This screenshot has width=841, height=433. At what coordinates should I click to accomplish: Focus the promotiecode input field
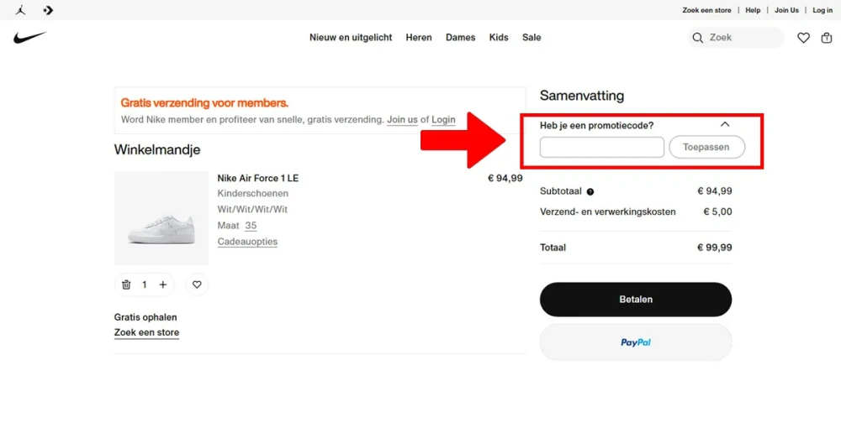(x=602, y=147)
